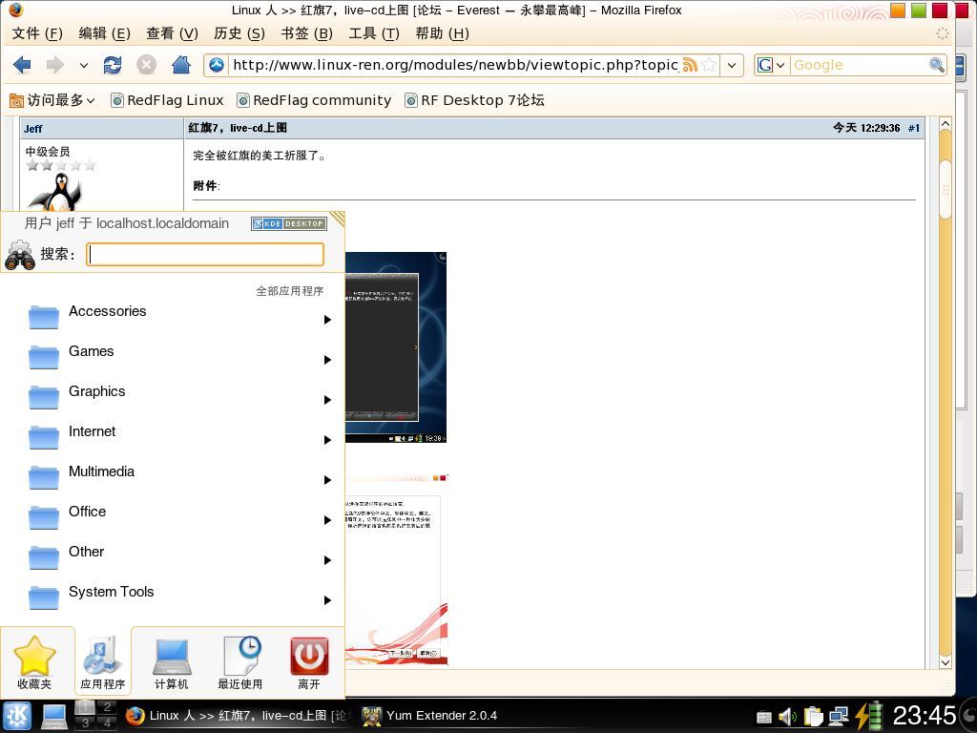Switch to the 计算机 Computer tab
The width and height of the screenshot is (977, 733).
[x=172, y=662]
